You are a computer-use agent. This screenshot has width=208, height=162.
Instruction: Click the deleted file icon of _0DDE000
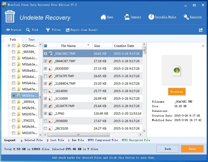(x=50, y=69)
